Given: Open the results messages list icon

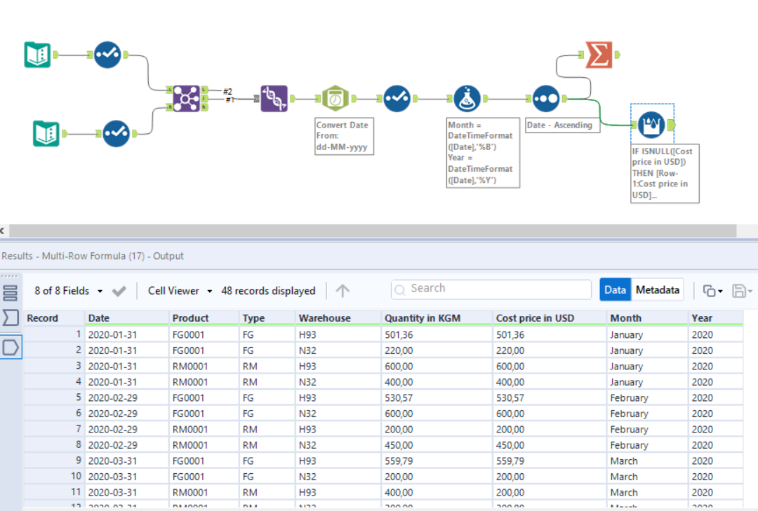Looking at the screenshot, I should click(x=10, y=293).
